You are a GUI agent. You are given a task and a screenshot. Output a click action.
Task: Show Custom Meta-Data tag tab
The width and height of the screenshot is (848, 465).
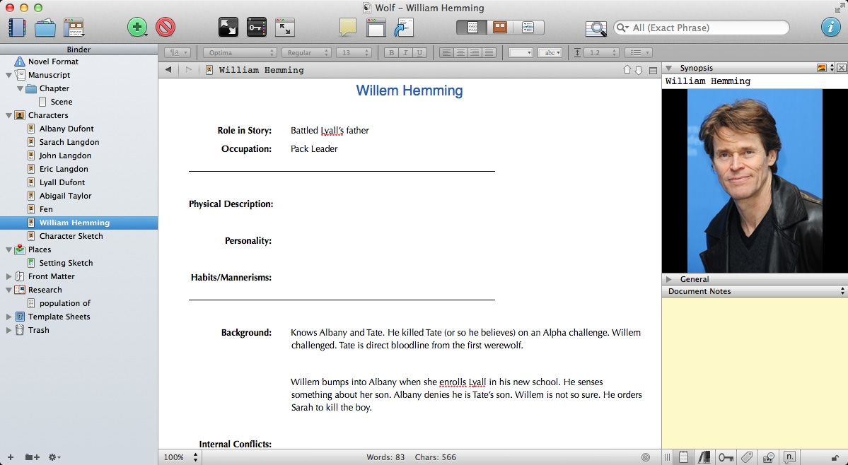point(747,457)
